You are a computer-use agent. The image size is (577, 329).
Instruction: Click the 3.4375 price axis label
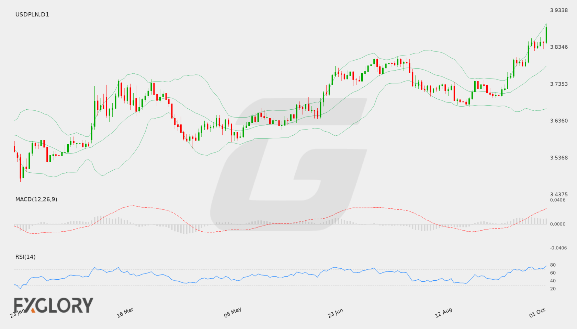[x=559, y=194]
